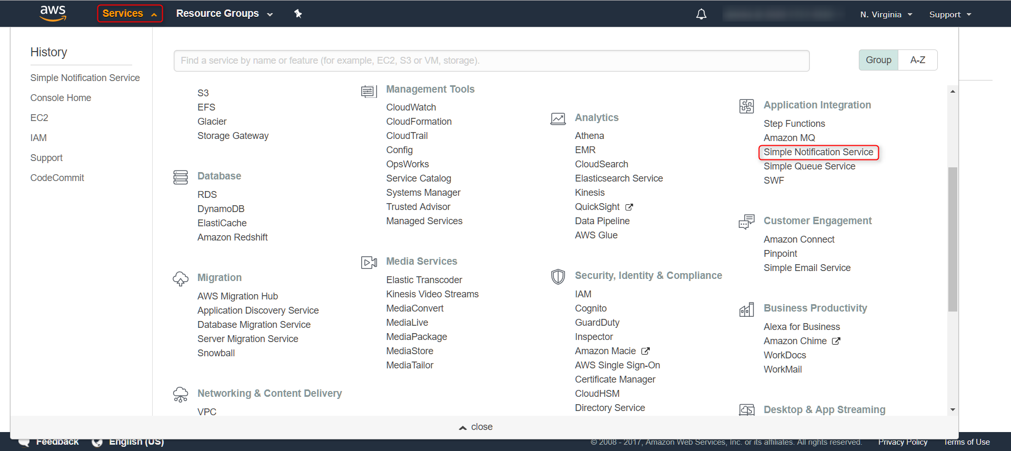The image size is (1011, 451).
Task: Click Amazon Chime external link icon
Action: 836,341
